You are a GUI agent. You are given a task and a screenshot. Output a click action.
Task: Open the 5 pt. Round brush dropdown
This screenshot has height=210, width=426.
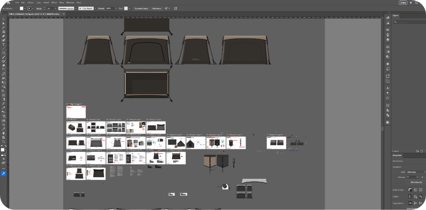(87, 8)
